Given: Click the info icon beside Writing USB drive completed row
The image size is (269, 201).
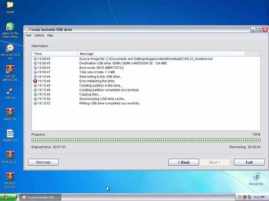Looking at the screenshot, I should pos(35,103).
